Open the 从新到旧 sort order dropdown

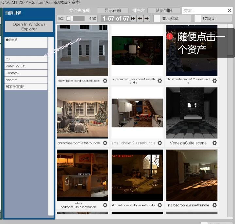164,10
